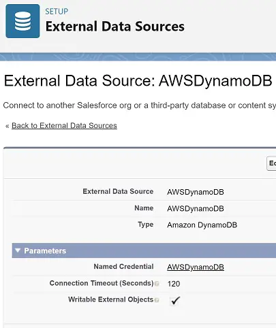Select the 120 connection timeout value
Screen dimensions: 276x328
[x=174, y=284]
